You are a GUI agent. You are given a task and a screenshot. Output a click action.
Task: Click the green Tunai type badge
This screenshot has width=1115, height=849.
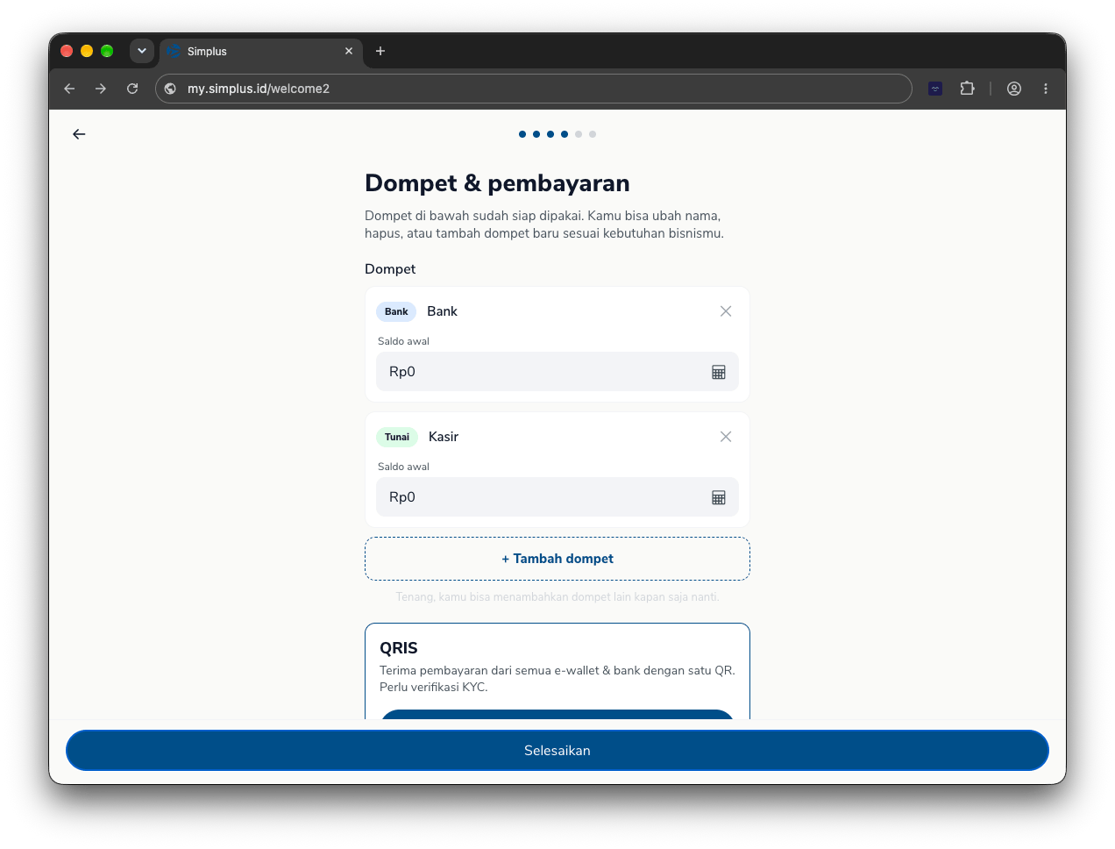[397, 437]
